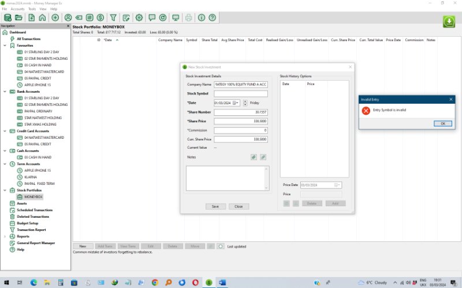Open the Help menu in menu bar
462x288 pixels.
pos(54,9)
